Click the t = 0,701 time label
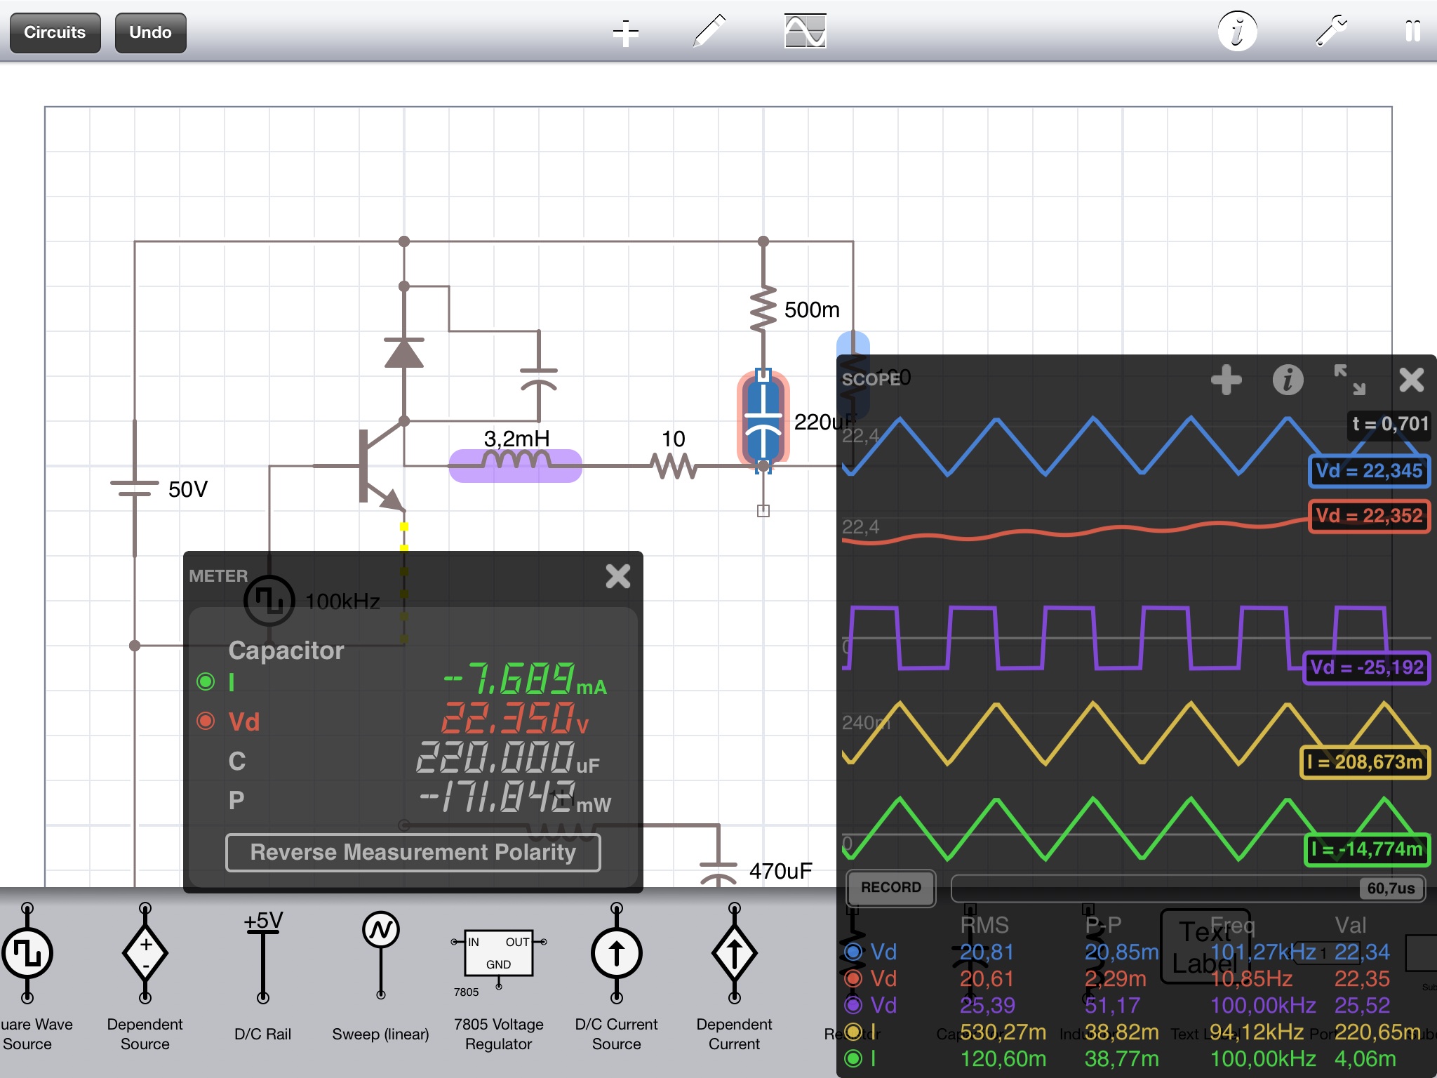Viewport: 1437px width, 1078px height. [1389, 424]
